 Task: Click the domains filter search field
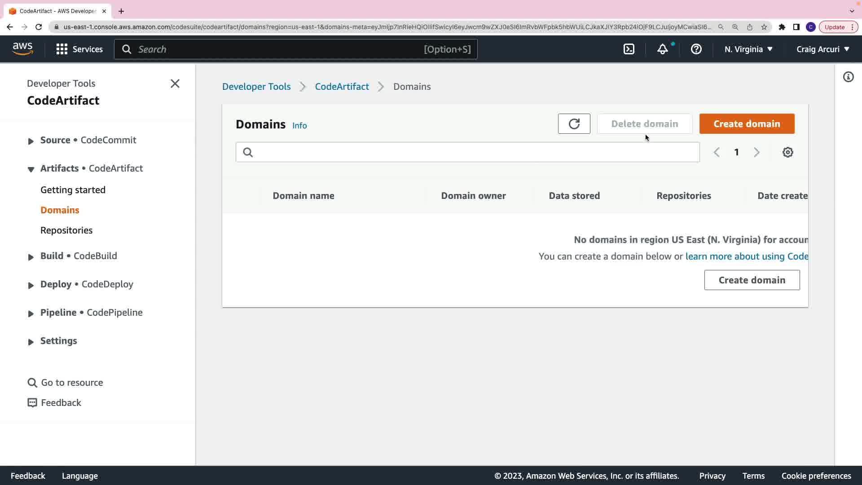point(467,152)
